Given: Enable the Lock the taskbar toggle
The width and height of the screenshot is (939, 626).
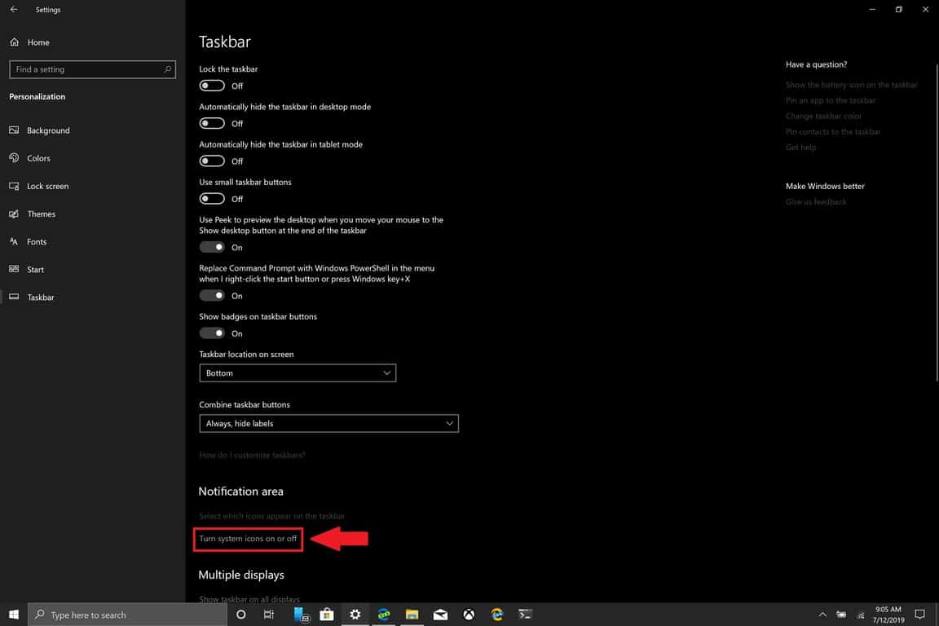Looking at the screenshot, I should [212, 86].
